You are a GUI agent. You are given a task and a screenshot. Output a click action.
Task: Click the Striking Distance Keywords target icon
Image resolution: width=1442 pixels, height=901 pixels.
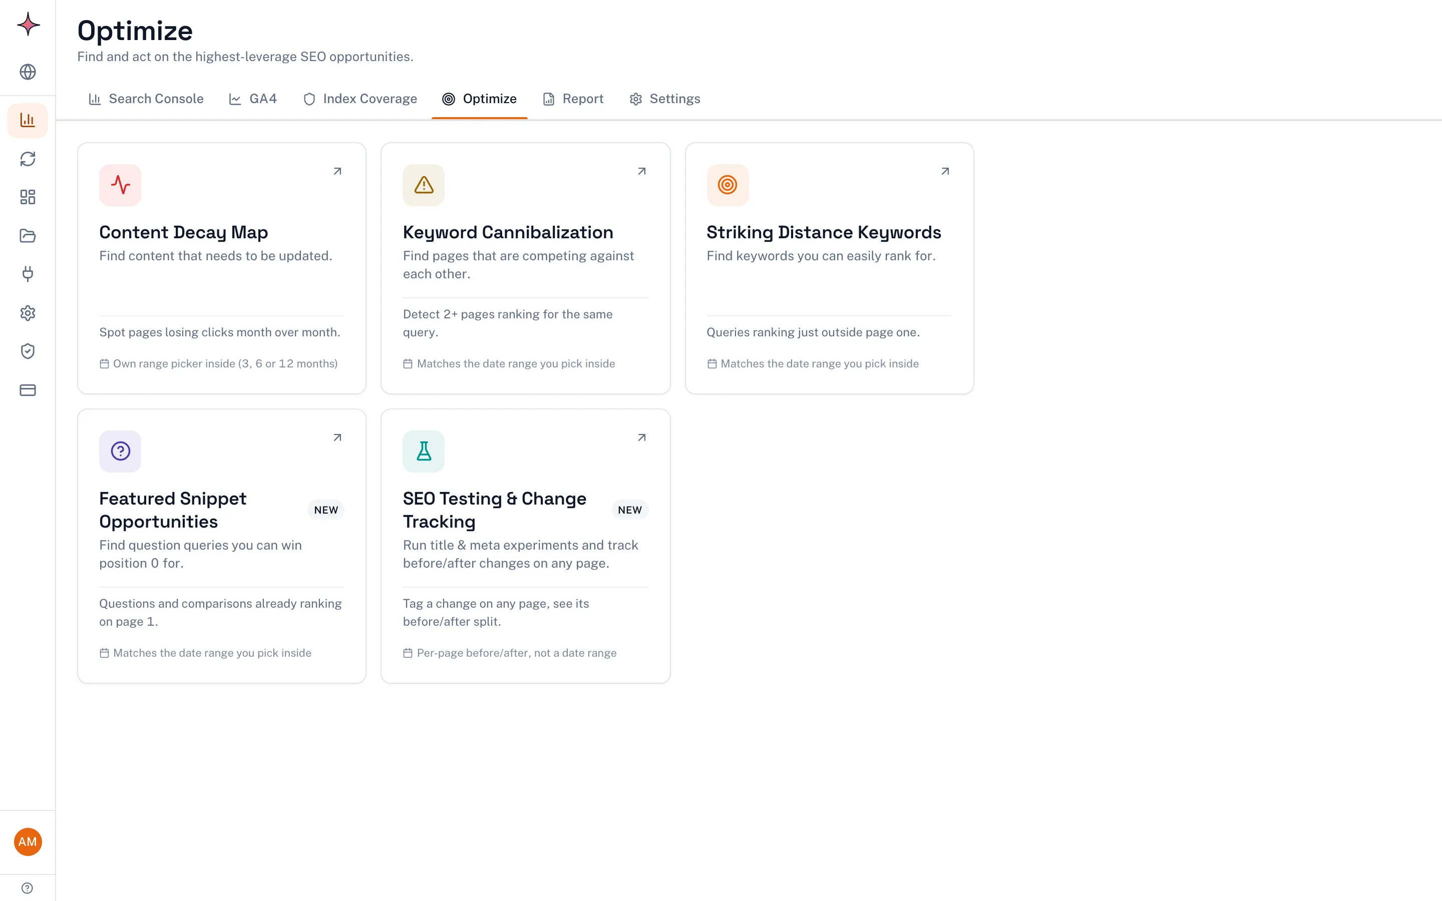728,185
